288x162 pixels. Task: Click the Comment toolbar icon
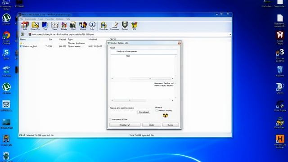click(x=115, y=26)
